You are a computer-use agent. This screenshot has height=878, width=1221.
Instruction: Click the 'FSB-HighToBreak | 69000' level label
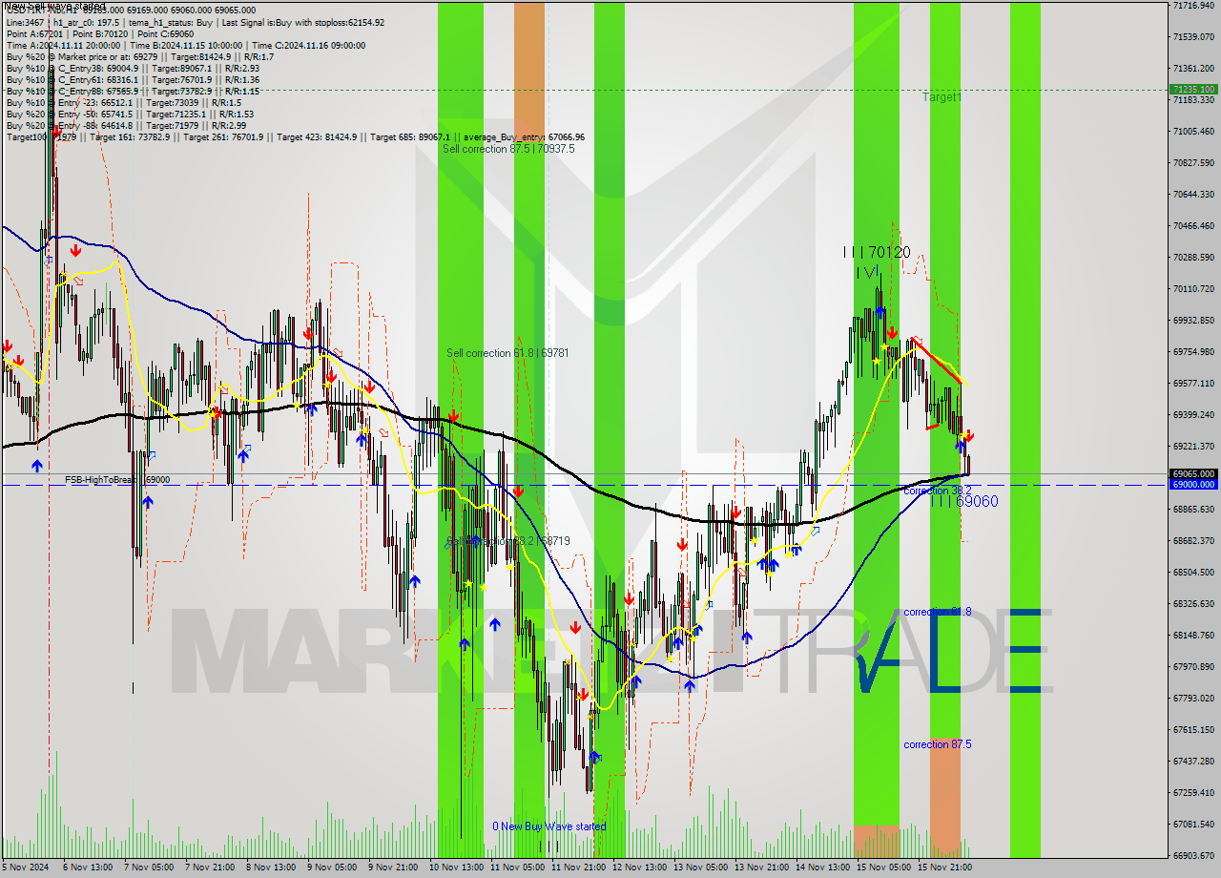pos(117,480)
